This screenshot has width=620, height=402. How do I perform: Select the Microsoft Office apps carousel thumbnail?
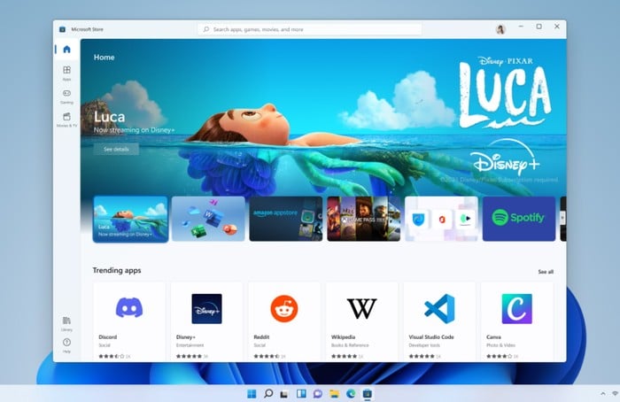208,219
